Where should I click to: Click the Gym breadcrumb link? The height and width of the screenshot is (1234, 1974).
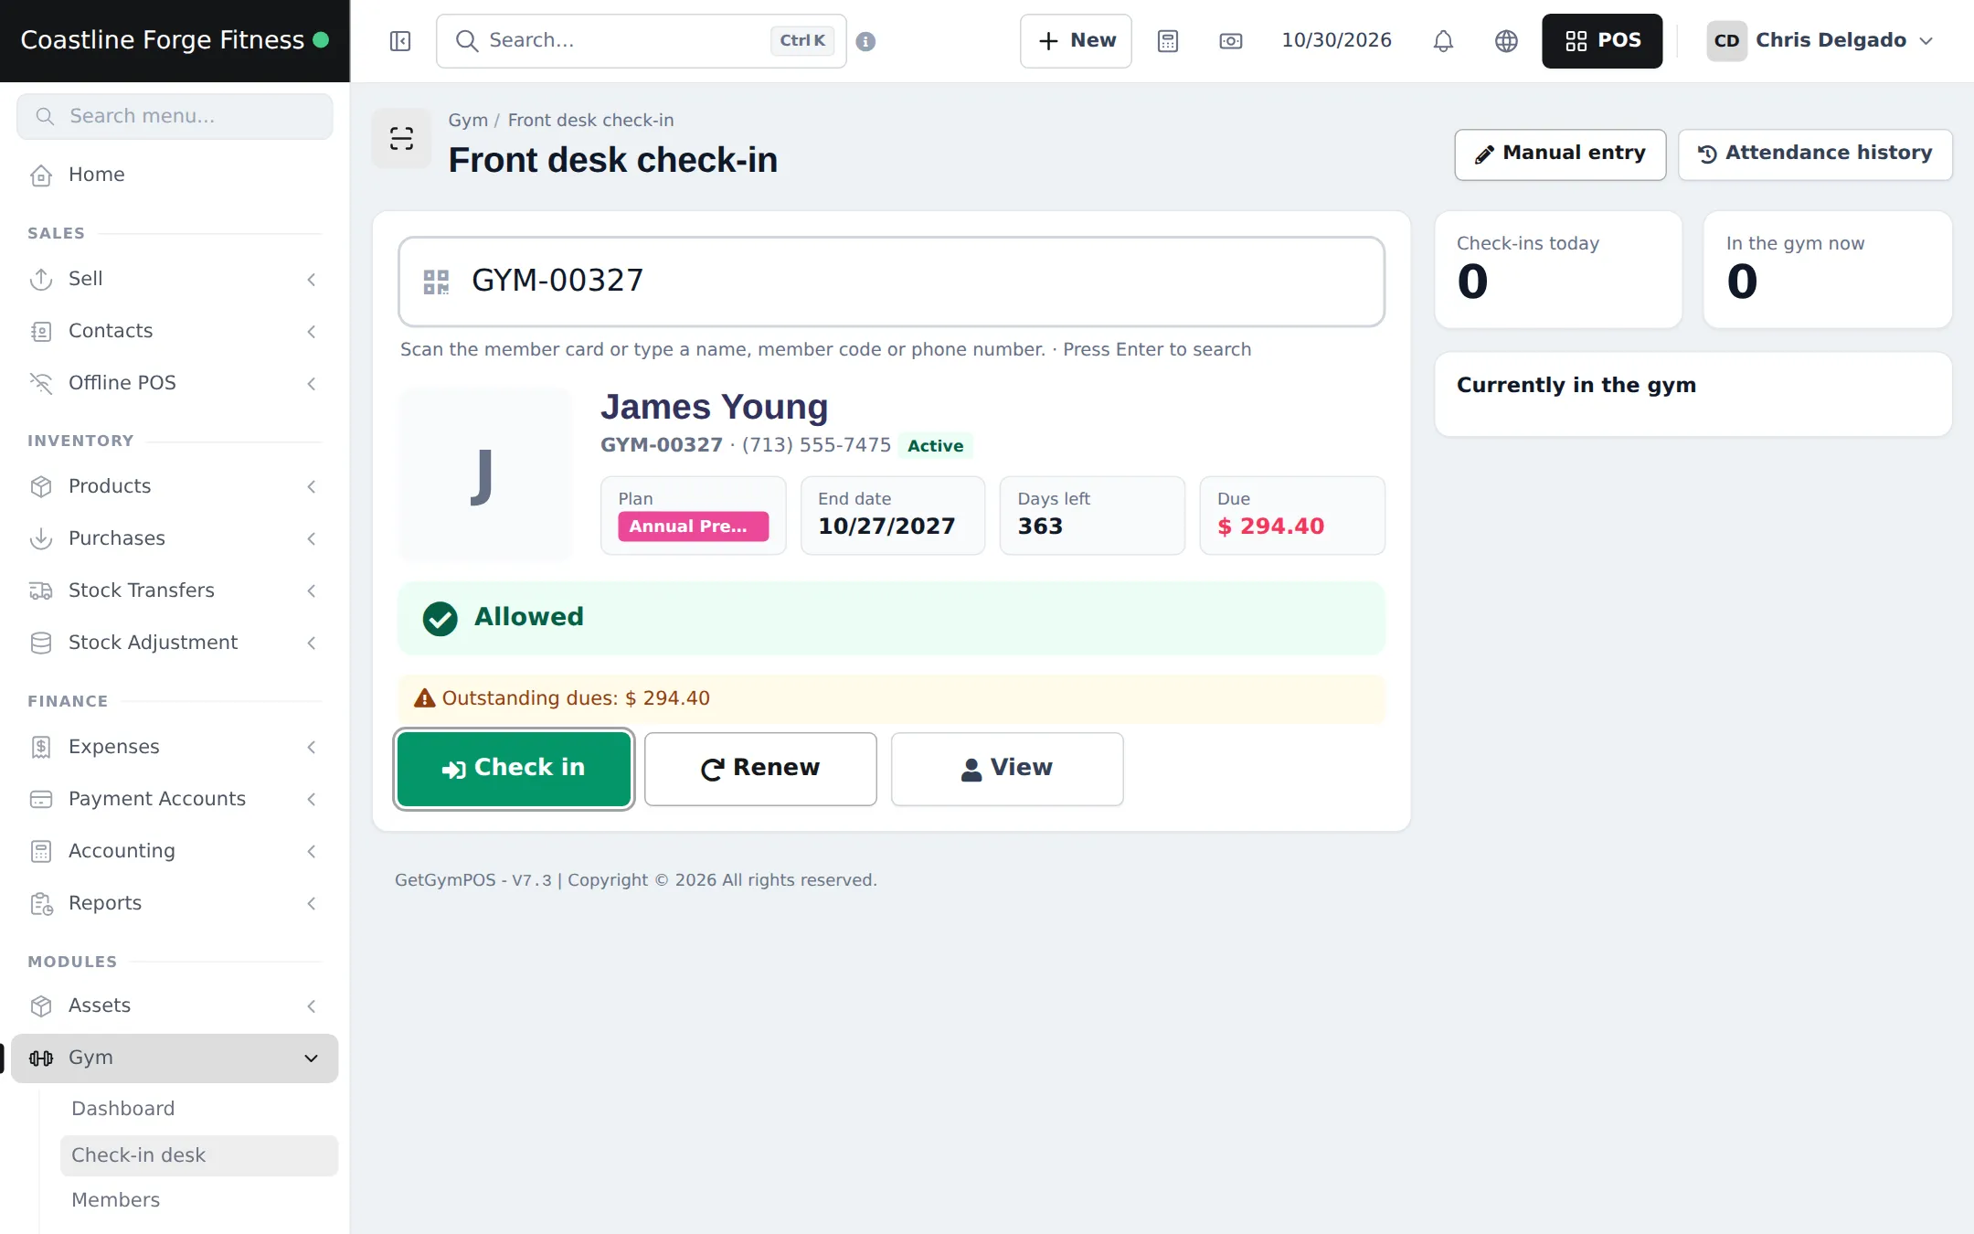click(x=468, y=120)
